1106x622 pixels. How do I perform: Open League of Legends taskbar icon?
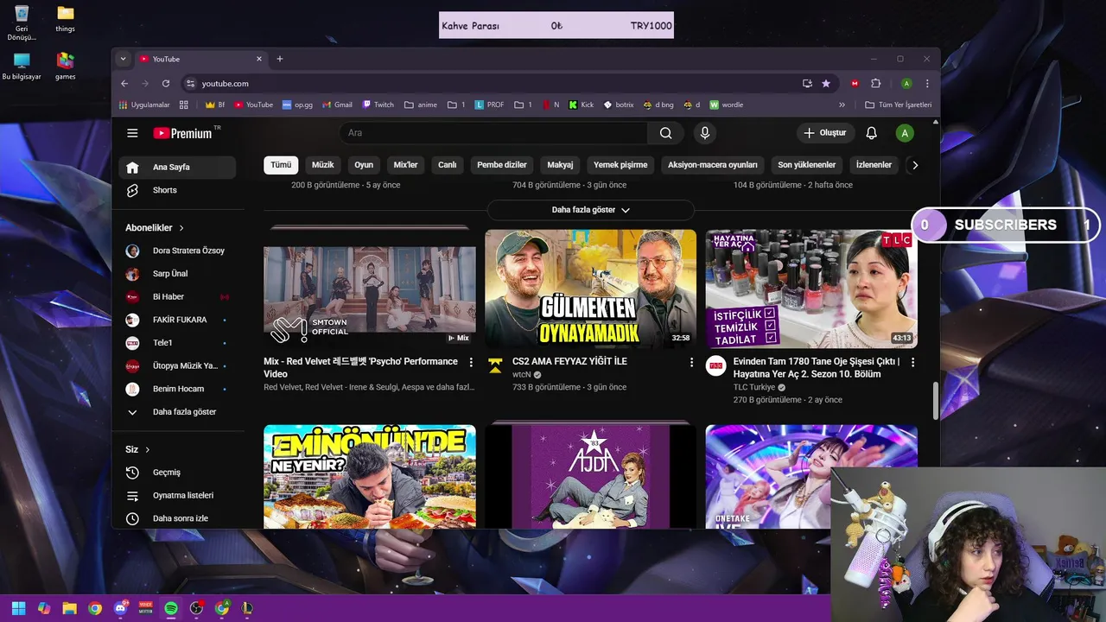pyautogui.click(x=247, y=608)
